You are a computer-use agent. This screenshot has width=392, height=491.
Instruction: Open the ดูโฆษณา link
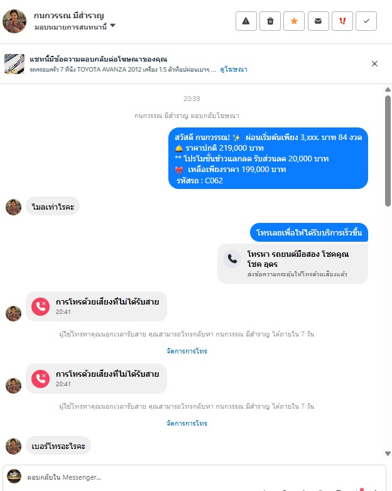tap(234, 70)
